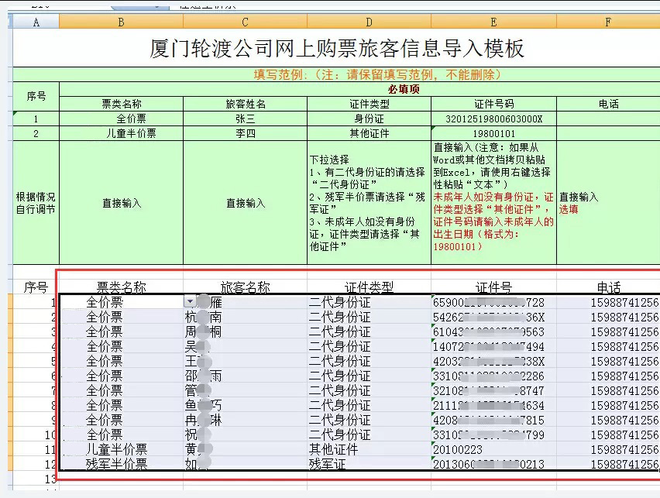Click the 旅客姓名 header cell
The width and height of the screenshot is (660, 498).
(245, 104)
